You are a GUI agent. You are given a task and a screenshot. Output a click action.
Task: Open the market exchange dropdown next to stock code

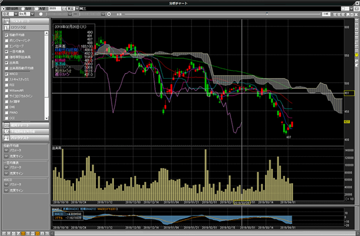(x=77, y=8)
